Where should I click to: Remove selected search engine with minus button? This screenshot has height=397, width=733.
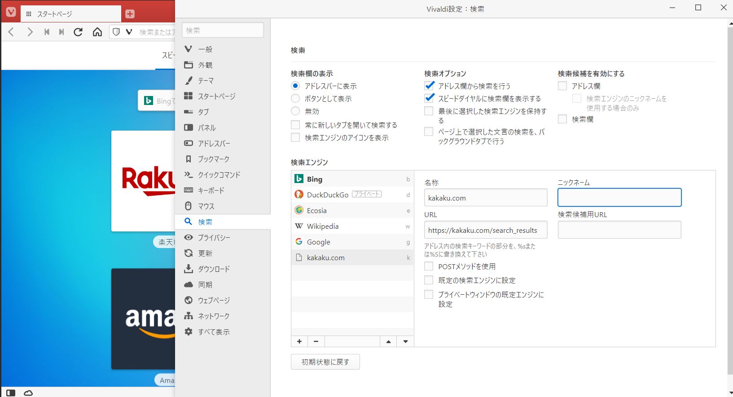pos(316,341)
